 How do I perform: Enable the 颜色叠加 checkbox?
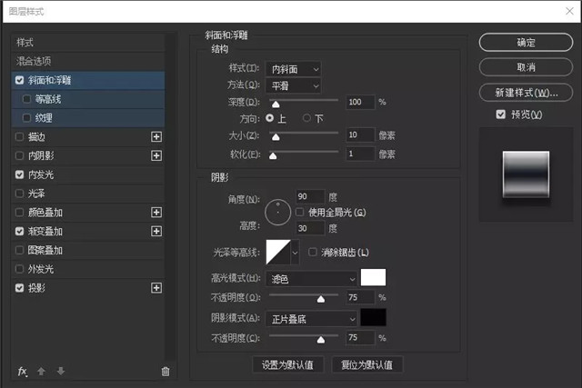[x=20, y=213]
